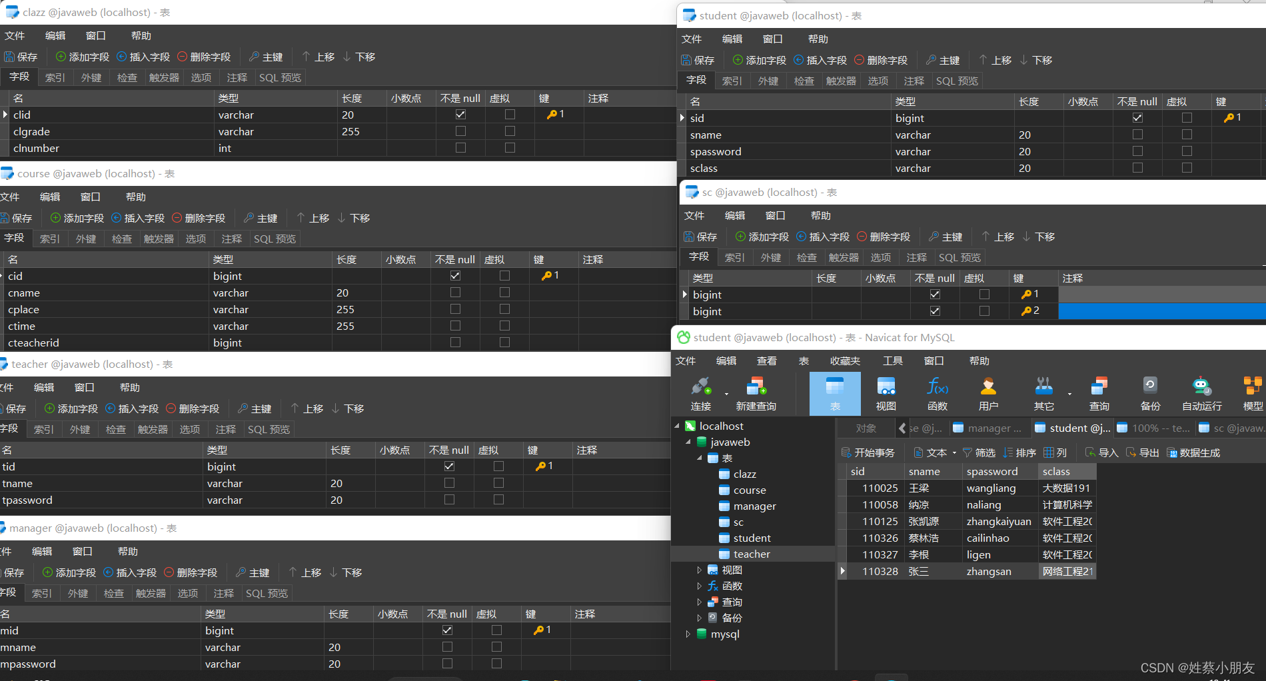Viewport: 1266px width, 681px height.
Task: Expand the 视图 (views) tree node
Action: 699,570
